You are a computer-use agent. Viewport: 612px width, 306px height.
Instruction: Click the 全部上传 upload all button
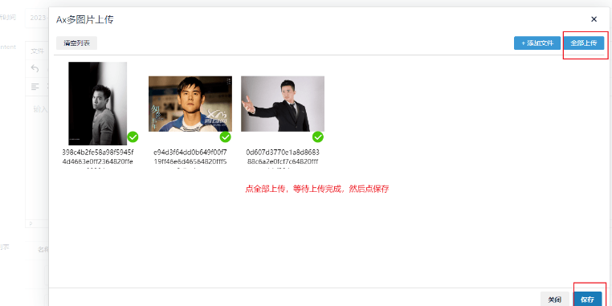coord(584,43)
